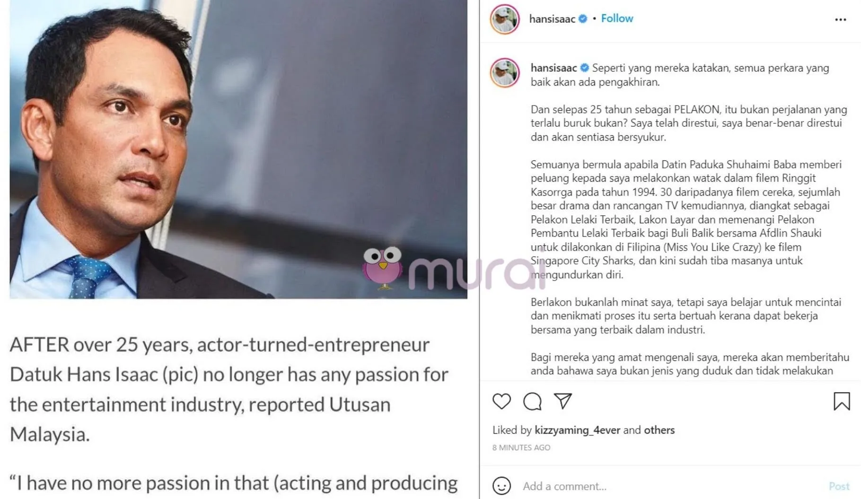The width and height of the screenshot is (861, 499).
Task: Click the 8 minutes ago timestamp
Action: pyautogui.click(x=521, y=447)
